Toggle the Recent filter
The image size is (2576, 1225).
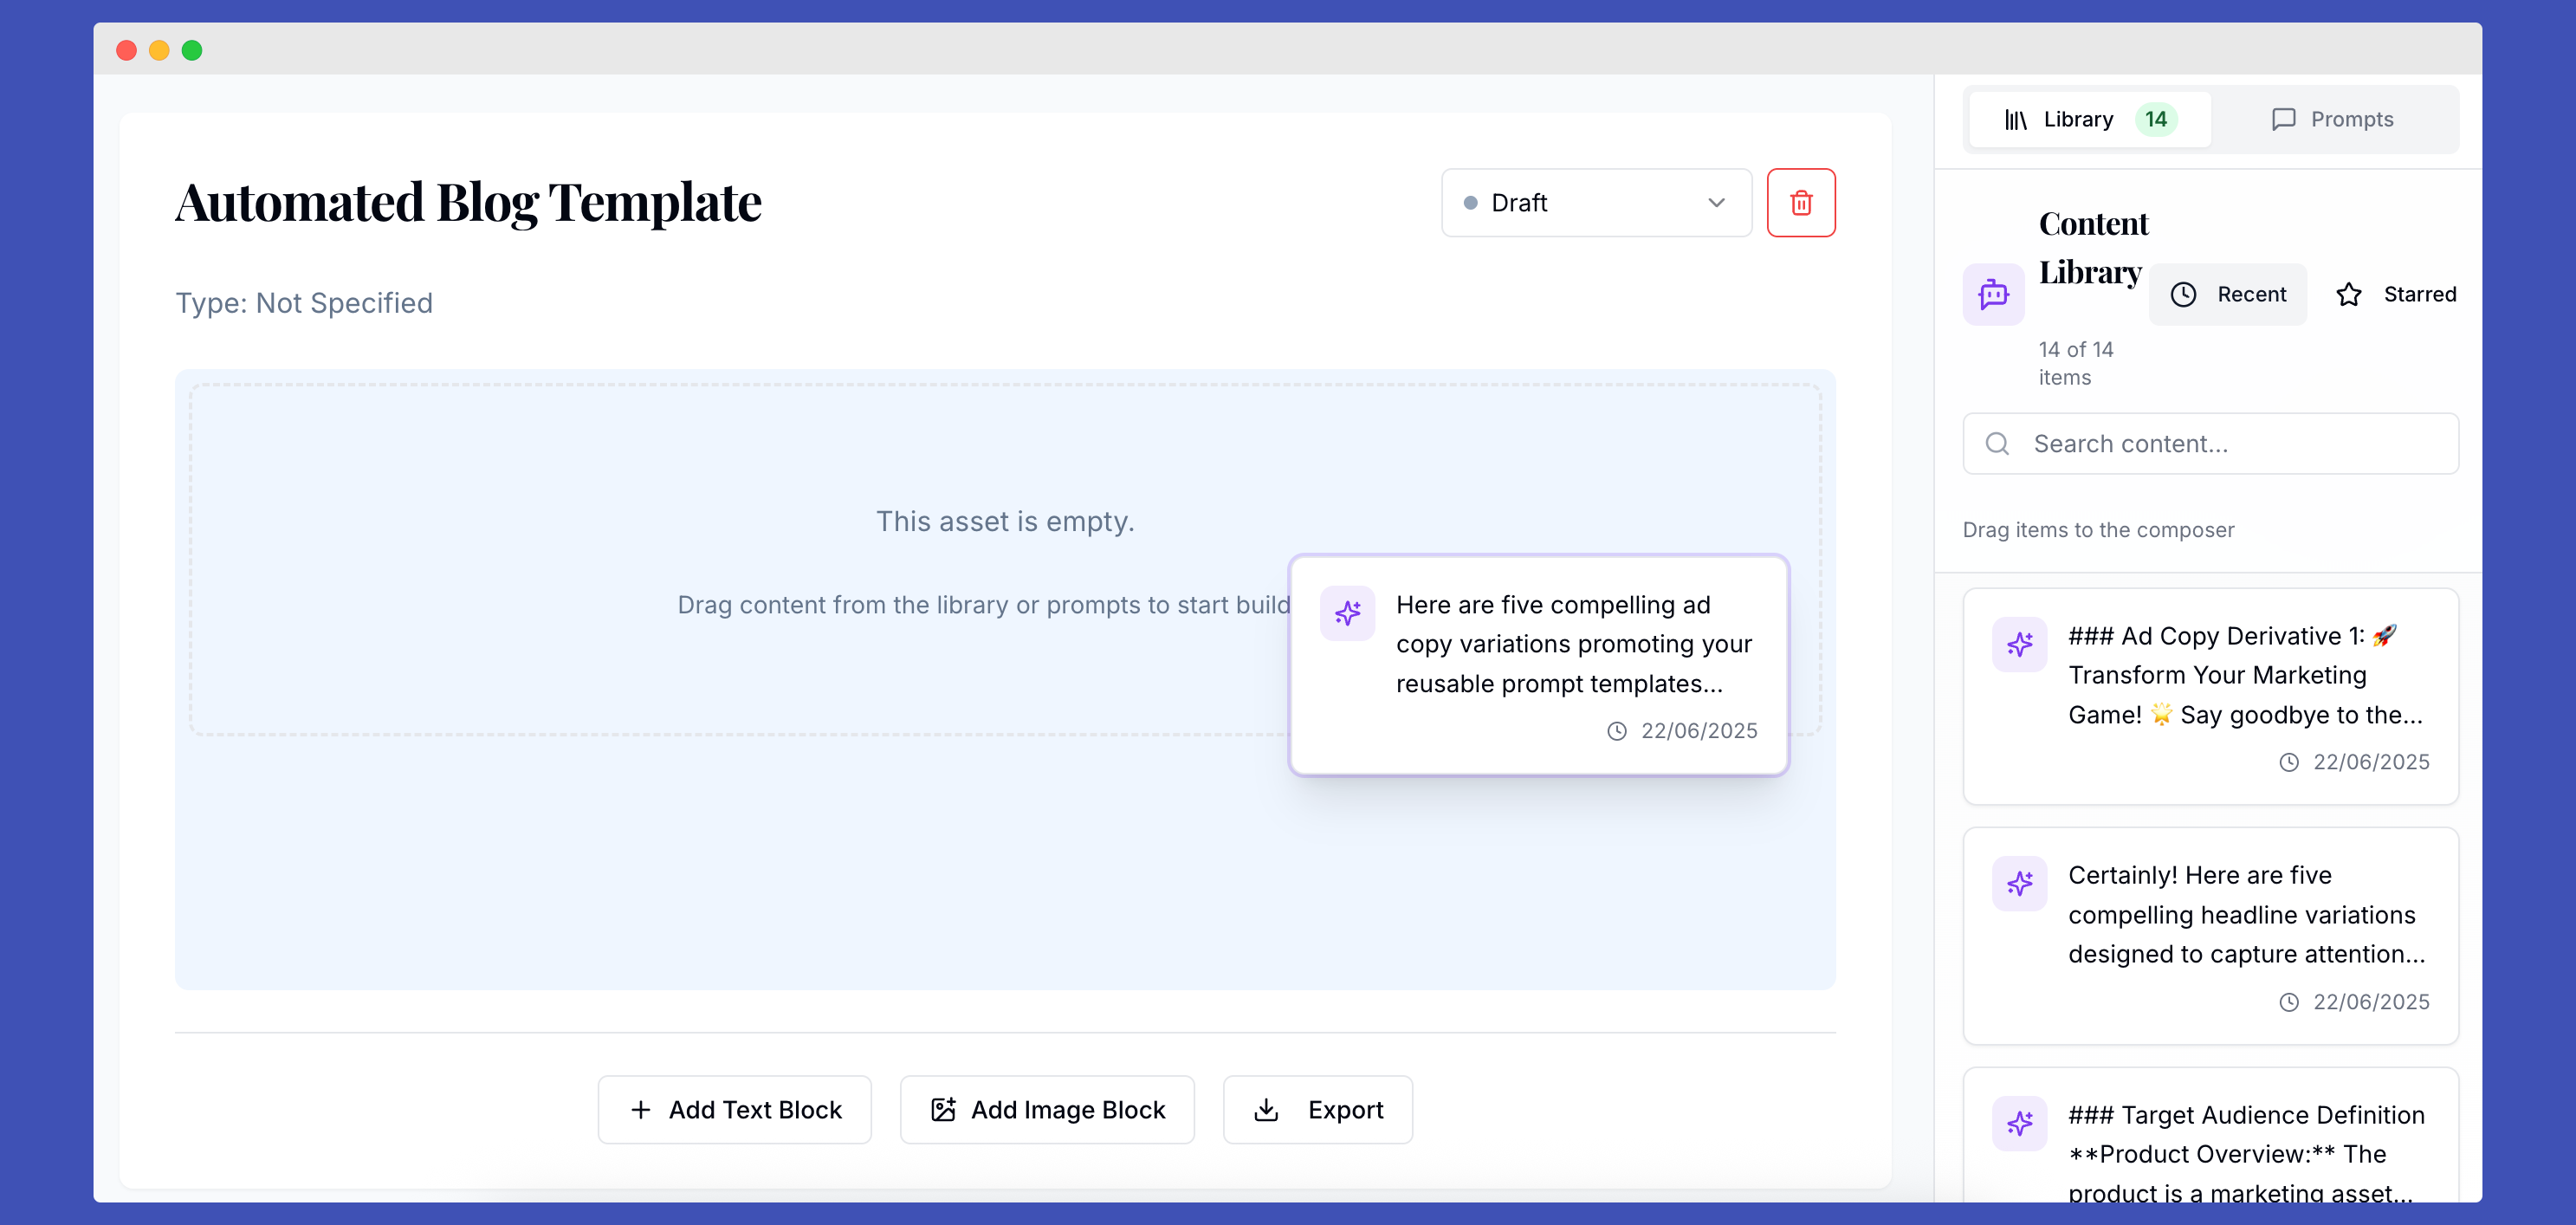pyautogui.click(x=2228, y=294)
